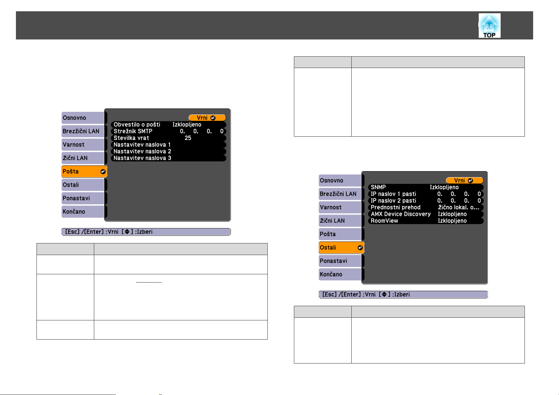Open Žični LAN in the left menu screenshot
The height and width of the screenshot is (395, 559).
coord(83,158)
